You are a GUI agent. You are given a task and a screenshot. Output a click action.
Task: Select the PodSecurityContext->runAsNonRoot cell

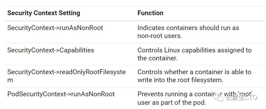pyautogui.click(x=61, y=94)
